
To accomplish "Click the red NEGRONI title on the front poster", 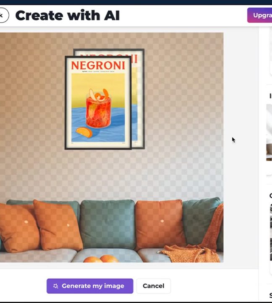I will (98, 65).
